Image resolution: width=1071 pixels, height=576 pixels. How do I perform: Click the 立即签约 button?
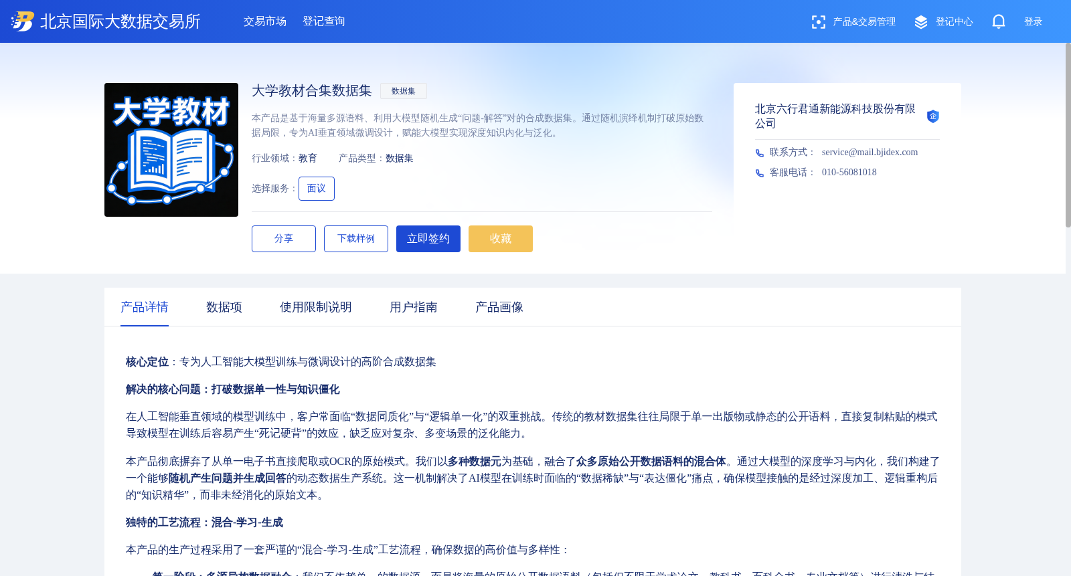point(428,239)
